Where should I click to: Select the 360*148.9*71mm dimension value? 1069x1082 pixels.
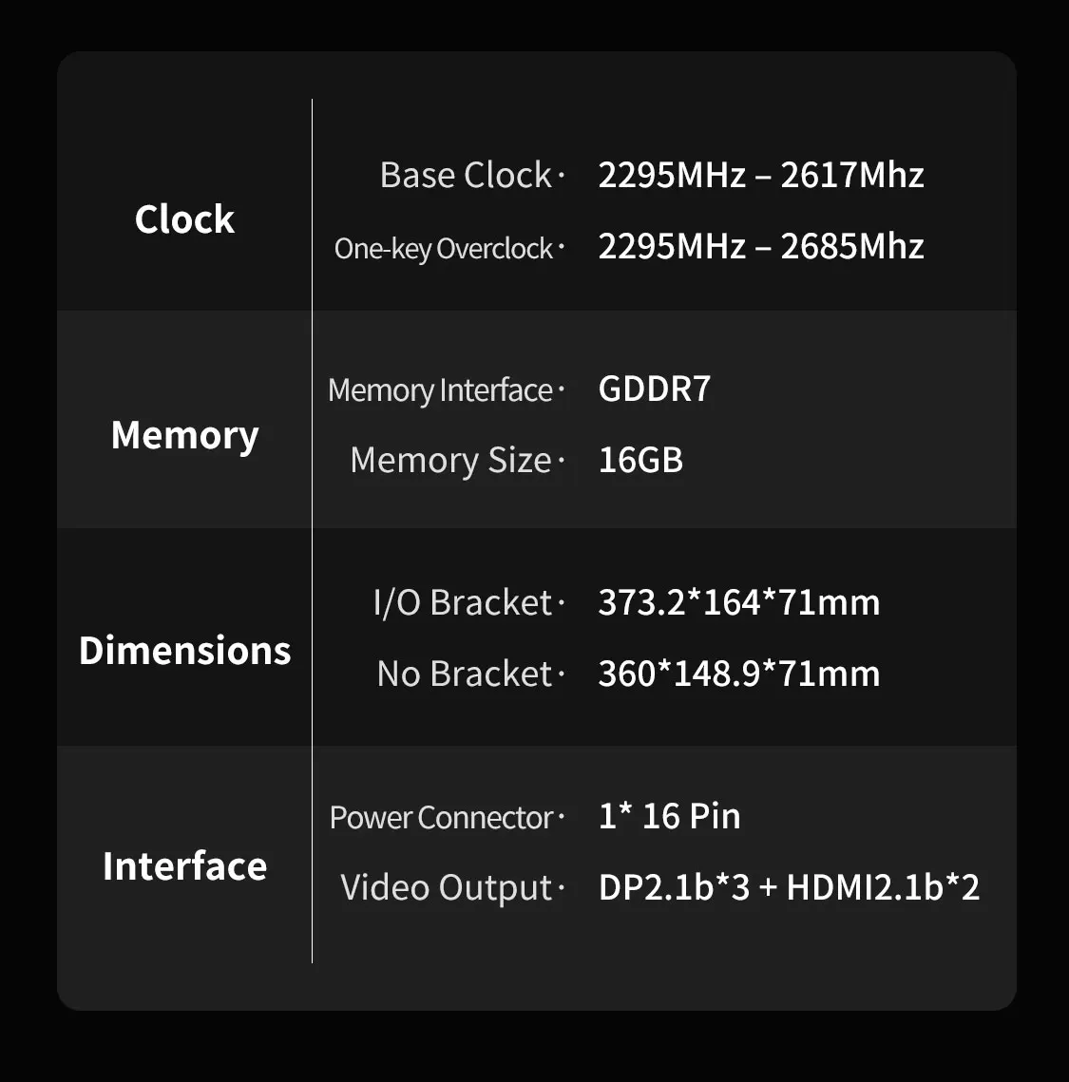[739, 674]
